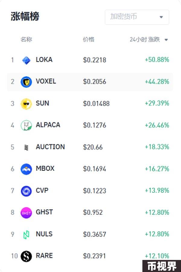Click the 币视界 watermark badge

click(162, 266)
